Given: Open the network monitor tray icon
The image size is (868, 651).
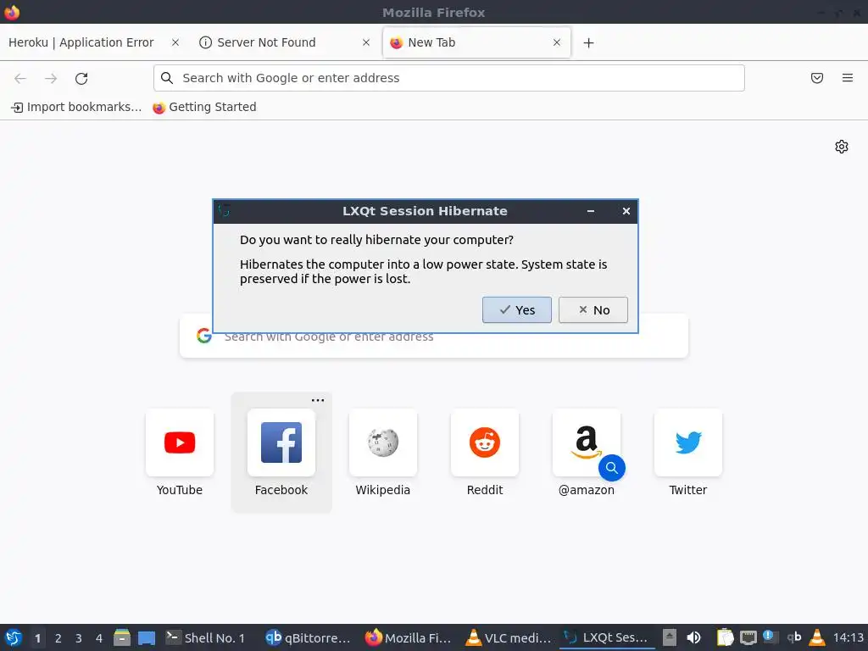Looking at the screenshot, I should tap(748, 637).
